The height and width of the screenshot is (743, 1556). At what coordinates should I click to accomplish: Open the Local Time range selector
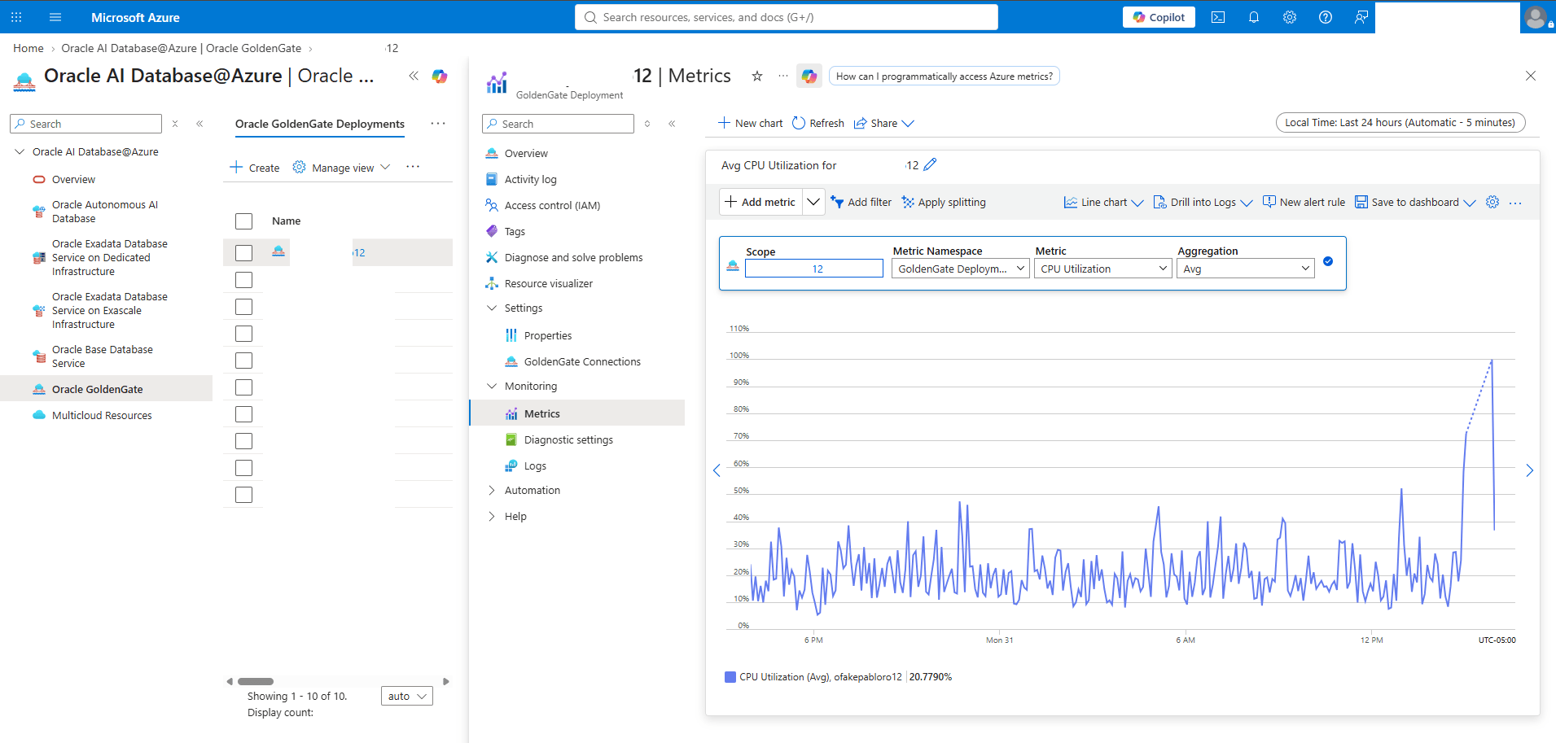coord(1400,123)
